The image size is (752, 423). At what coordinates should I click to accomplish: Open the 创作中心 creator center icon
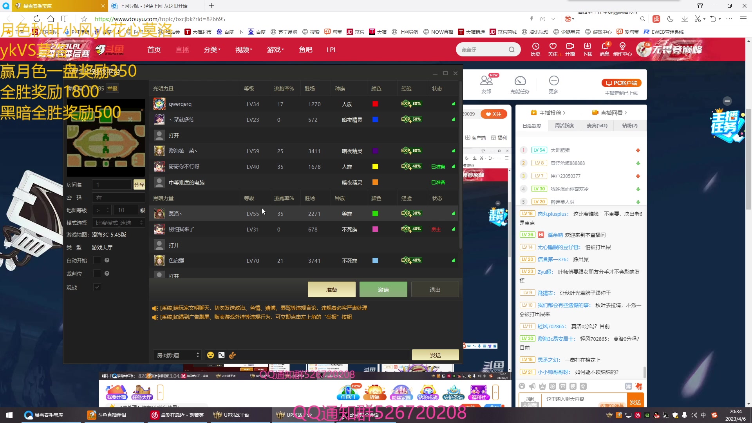622,49
